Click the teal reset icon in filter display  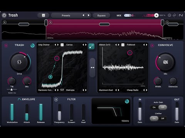pos(127,101)
